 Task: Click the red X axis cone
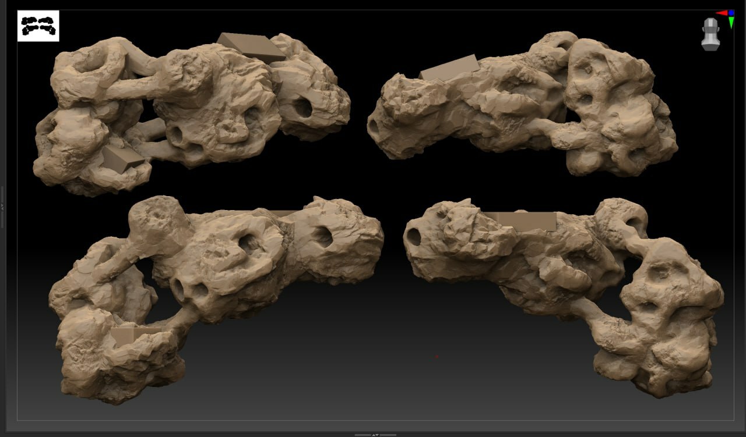click(722, 13)
